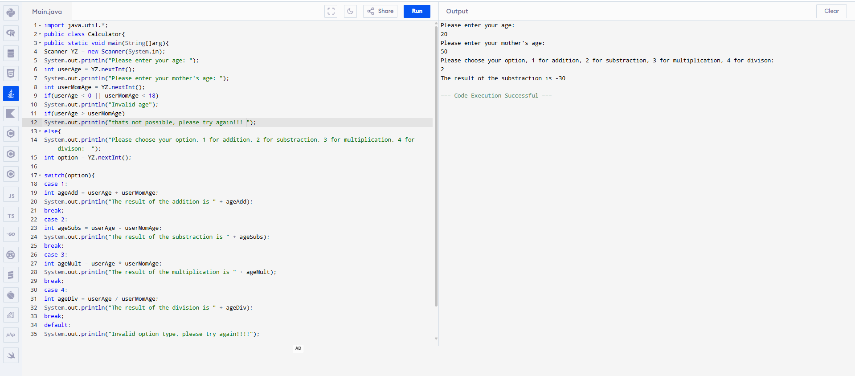
Task: Open the Python compiler from sidebar
Action: pyautogui.click(x=11, y=13)
